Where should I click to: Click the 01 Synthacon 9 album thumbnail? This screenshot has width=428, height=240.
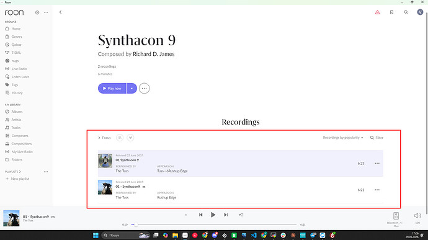(x=105, y=161)
